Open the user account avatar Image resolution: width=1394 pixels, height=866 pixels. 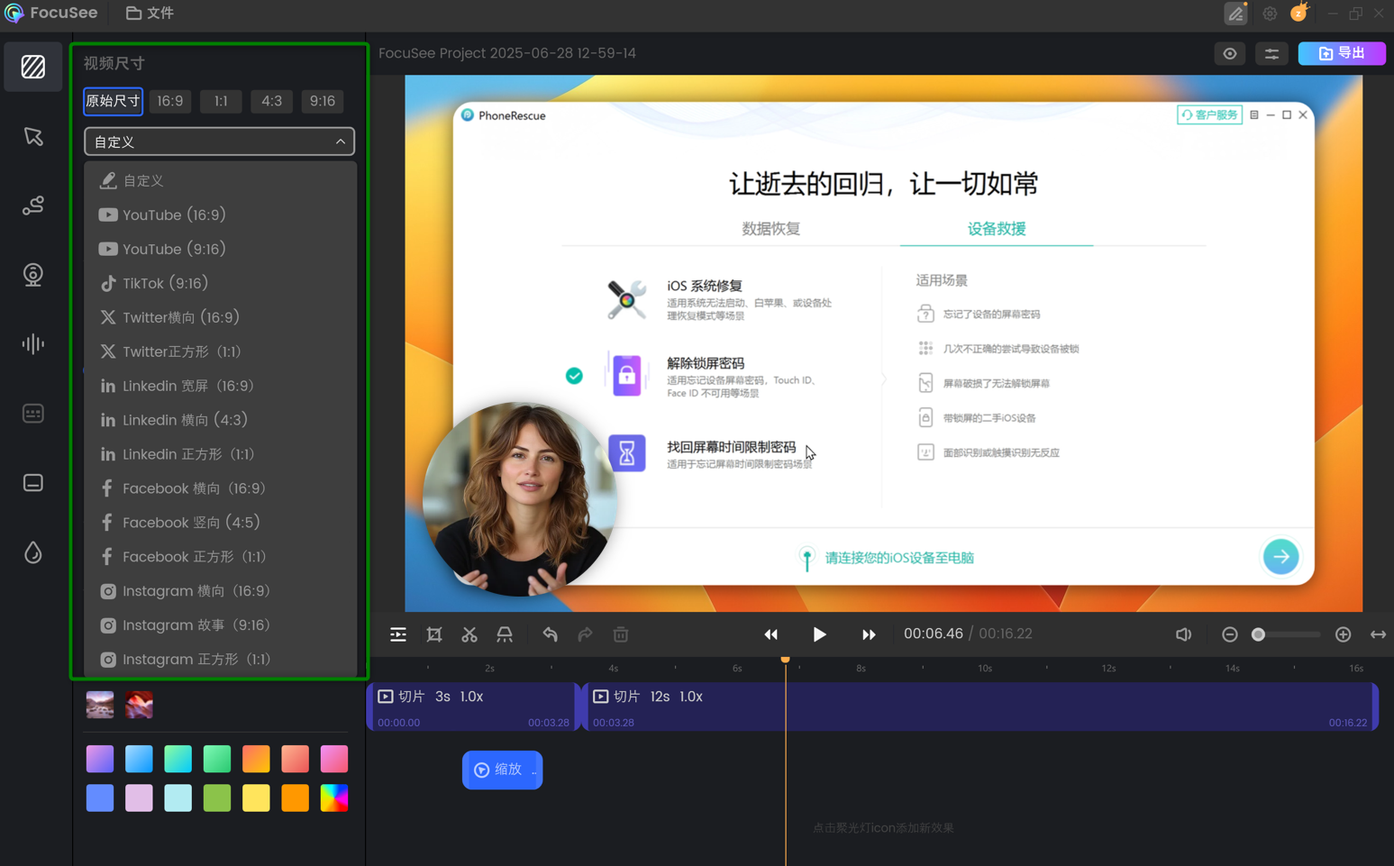(1299, 13)
